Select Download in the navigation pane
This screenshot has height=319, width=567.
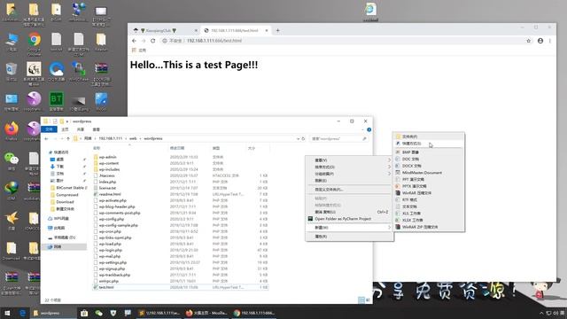[65, 202]
